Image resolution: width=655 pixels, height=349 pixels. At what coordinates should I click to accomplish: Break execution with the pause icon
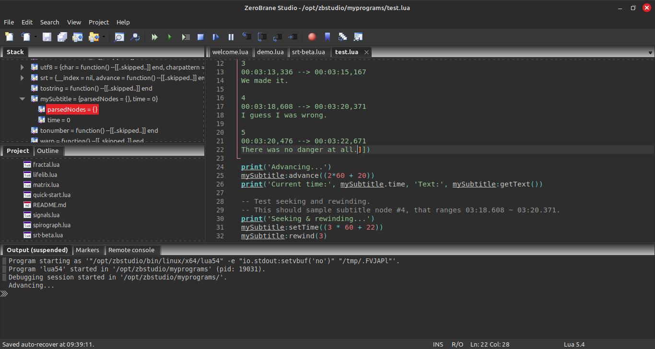coord(231,36)
